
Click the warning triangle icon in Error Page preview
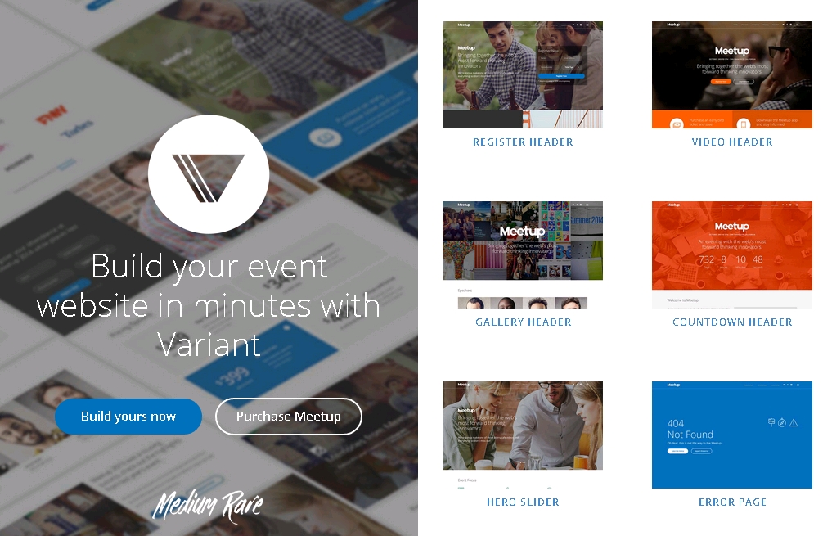coord(794,422)
